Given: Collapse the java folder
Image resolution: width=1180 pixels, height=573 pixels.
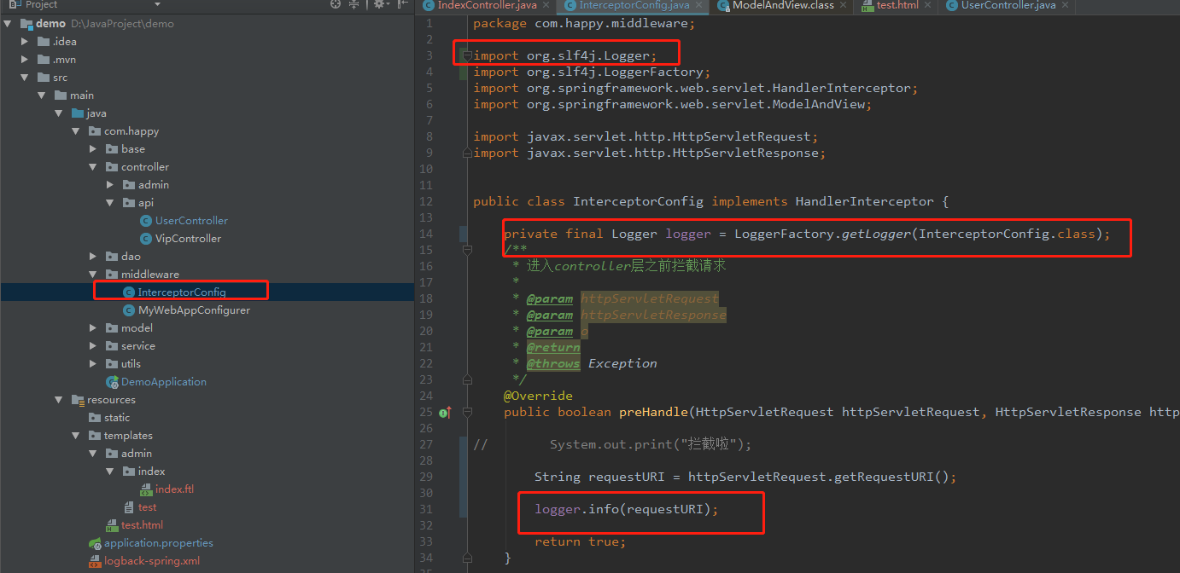Looking at the screenshot, I should coord(59,113).
